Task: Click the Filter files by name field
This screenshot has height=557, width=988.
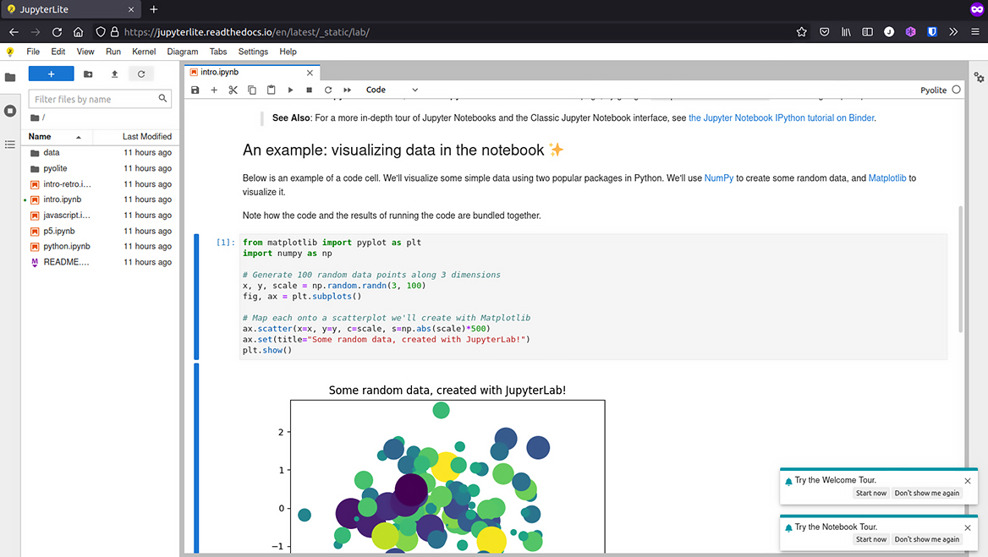Action: click(100, 99)
